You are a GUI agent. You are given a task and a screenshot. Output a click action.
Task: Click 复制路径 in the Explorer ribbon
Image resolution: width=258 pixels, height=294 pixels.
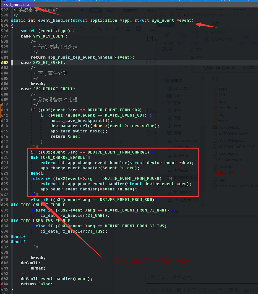[x=215, y=33]
